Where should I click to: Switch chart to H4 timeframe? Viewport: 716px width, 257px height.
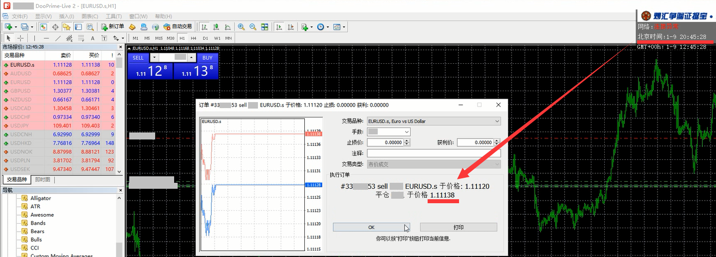(x=194, y=38)
